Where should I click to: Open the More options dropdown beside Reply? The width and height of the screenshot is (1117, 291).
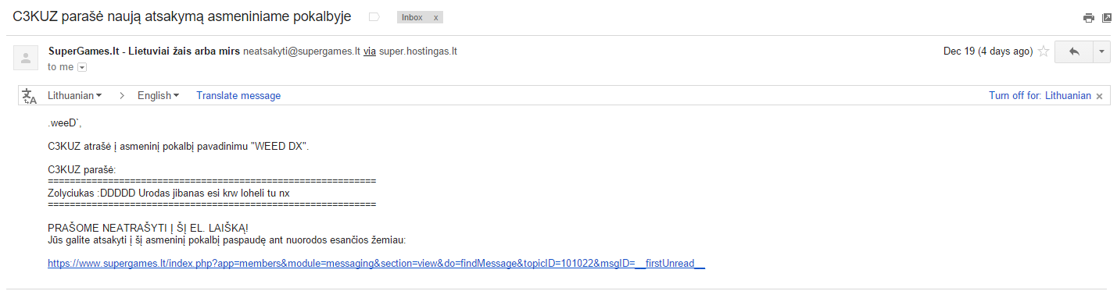(x=1102, y=51)
